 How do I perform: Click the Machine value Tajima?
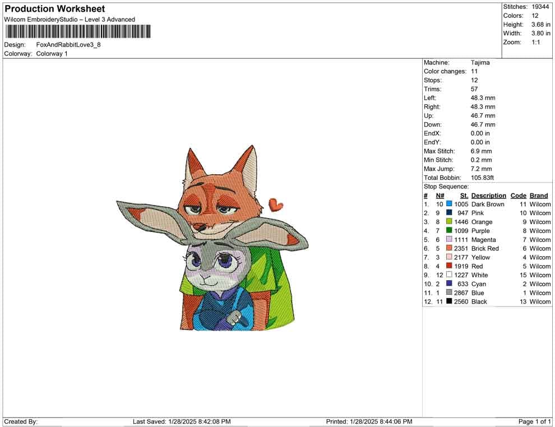tap(480, 63)
